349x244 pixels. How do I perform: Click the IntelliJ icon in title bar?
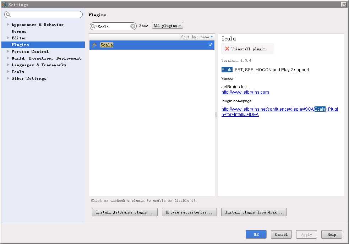point(4,5)
